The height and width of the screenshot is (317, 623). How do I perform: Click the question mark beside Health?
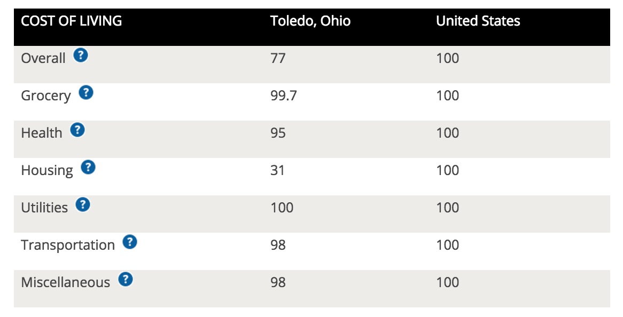(x=77, y=130)
